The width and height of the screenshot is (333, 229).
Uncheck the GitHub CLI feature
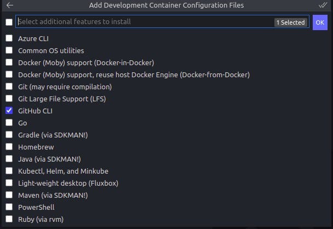click(9, 111)
